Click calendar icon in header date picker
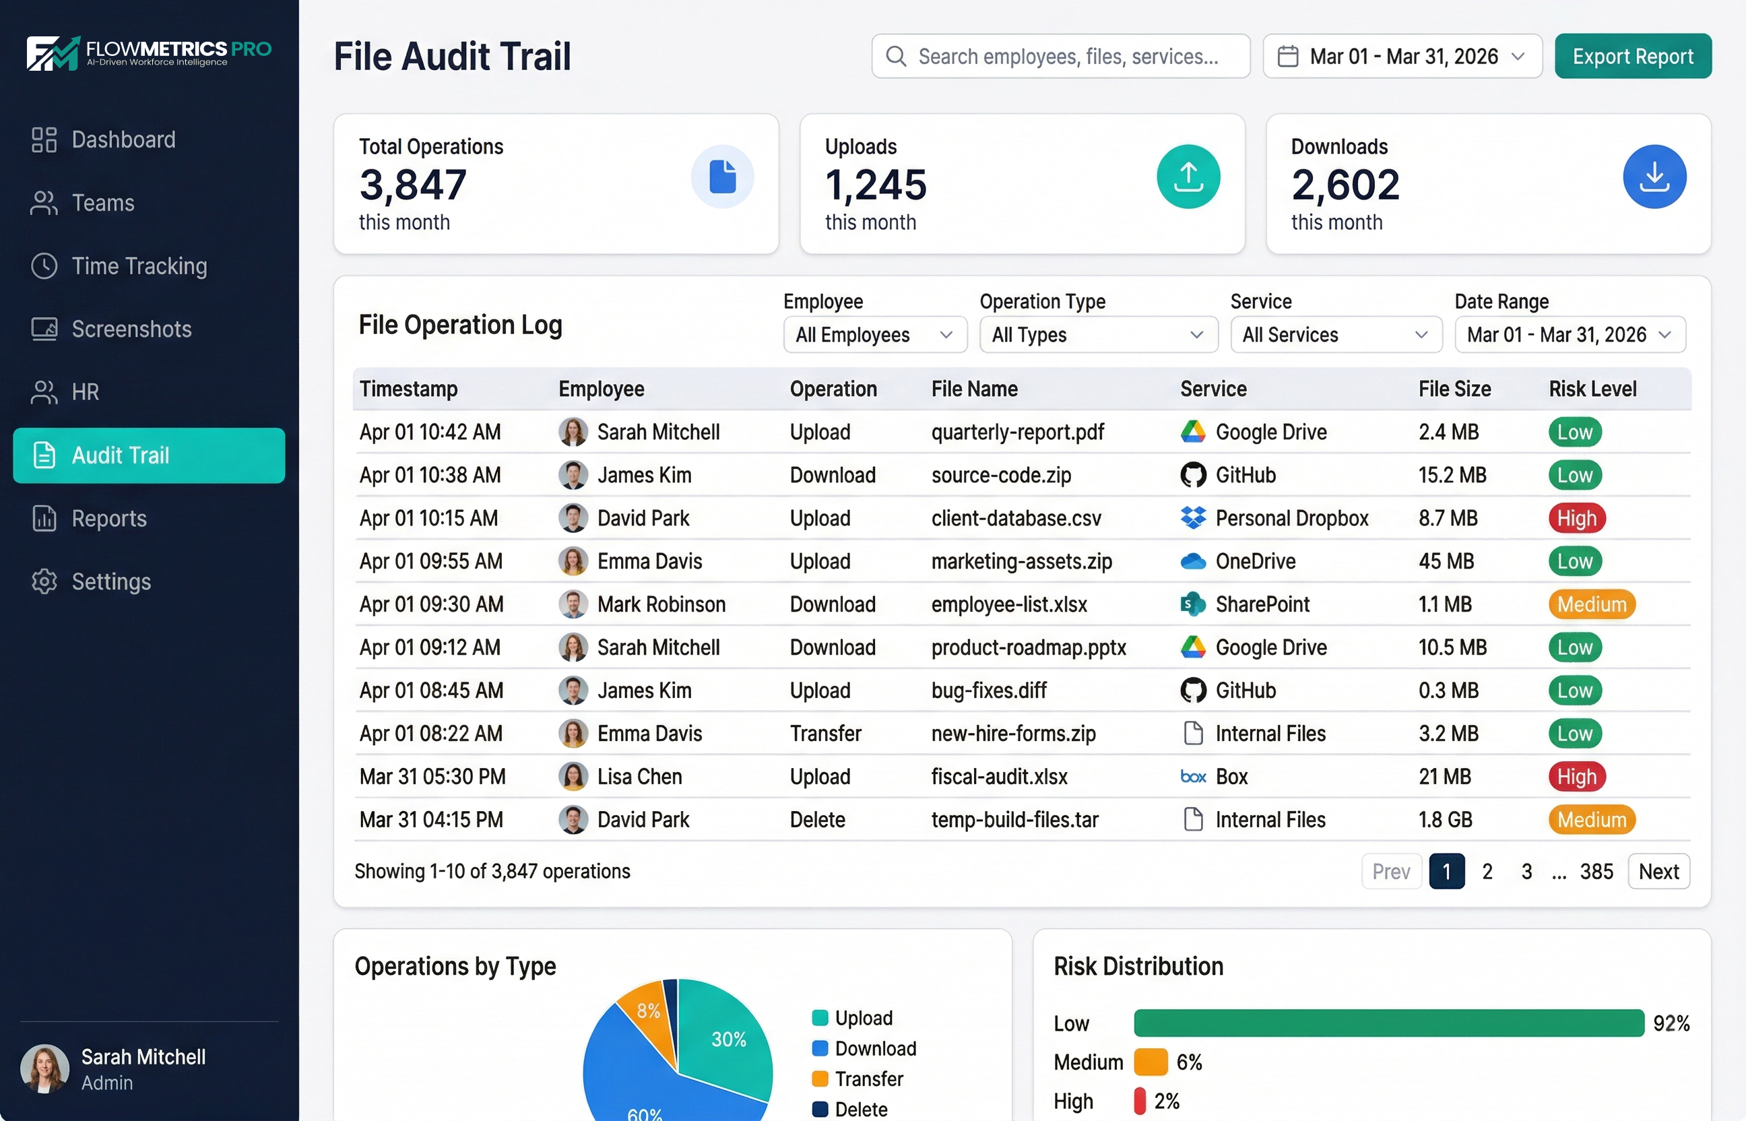1746x1121 pixels. click(x=1287, y=56)
